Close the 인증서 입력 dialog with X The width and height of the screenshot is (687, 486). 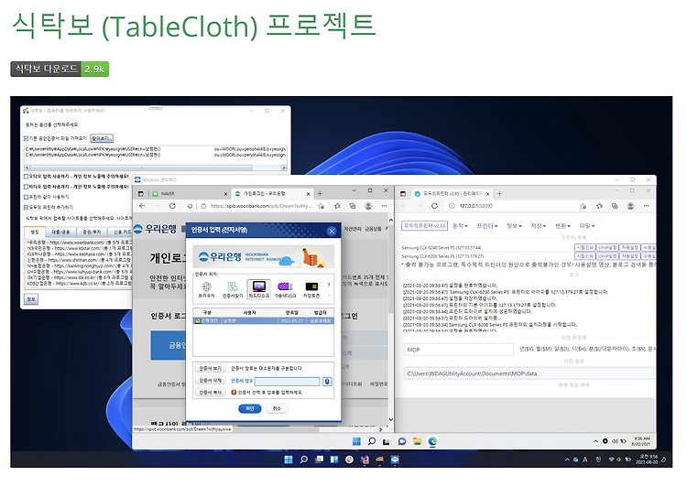332,231
